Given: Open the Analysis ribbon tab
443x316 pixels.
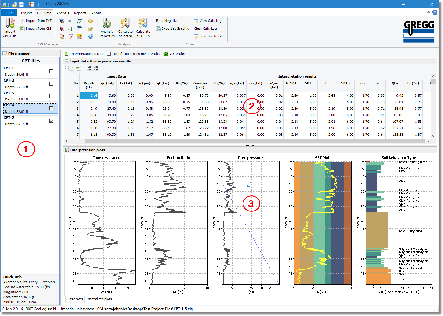Looking at the screenshot, I should (x=62, y=13).
